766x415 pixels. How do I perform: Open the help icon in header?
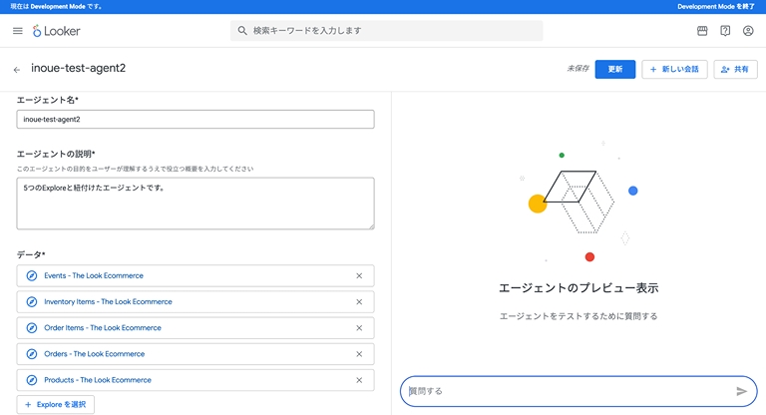point(725,31)
